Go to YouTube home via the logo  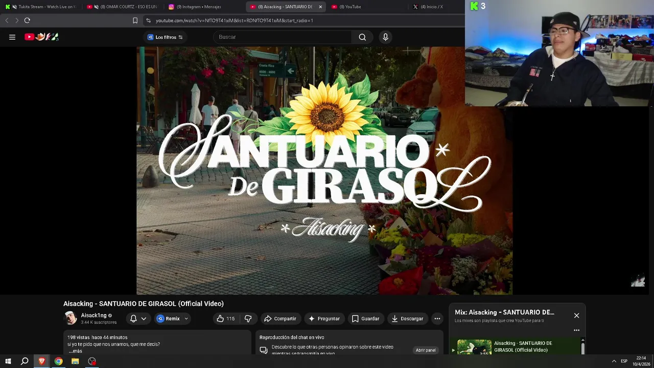pyautogui.click(x=41, y=37)
